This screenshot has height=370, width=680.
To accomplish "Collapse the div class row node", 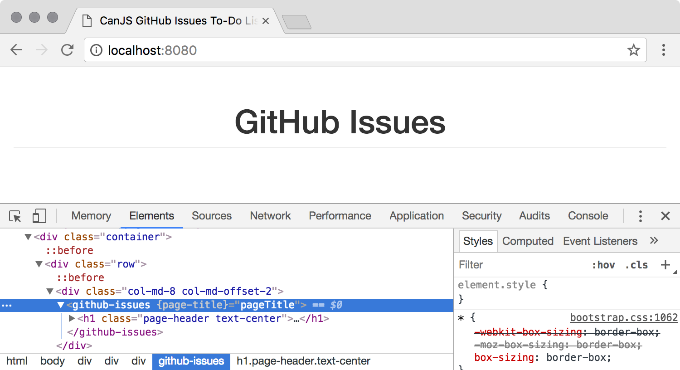I will pos(39,264).
